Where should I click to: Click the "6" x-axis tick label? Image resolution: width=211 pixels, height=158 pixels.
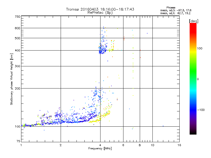coord(123,145)
